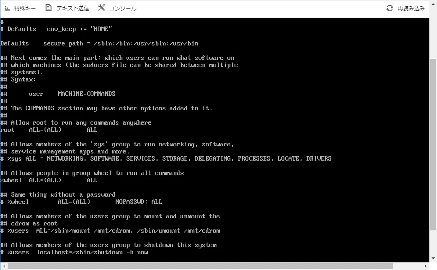Click '## Allows members of the users group to mount' comment
Viewport: 437px width, 270px height.
click(x=110, y=216)
